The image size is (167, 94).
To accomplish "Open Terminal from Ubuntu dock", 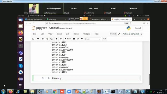I will click(x=21, y=46).
